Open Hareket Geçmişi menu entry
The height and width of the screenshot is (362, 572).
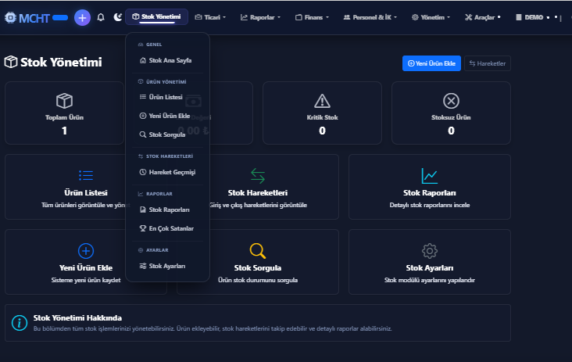(x=167, y=172)
